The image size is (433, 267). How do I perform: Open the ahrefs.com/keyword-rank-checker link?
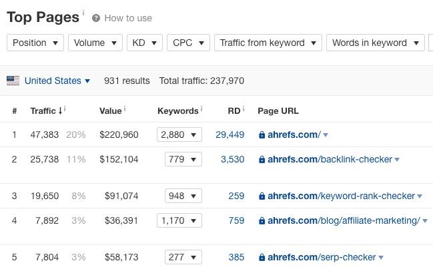coord(342,196)
